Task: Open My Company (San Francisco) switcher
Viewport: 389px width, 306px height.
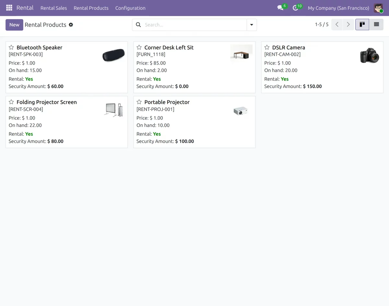Action: click(338, 8)
